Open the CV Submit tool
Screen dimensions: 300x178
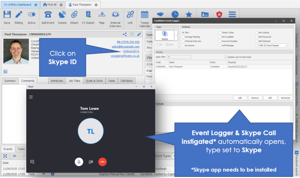88,15
